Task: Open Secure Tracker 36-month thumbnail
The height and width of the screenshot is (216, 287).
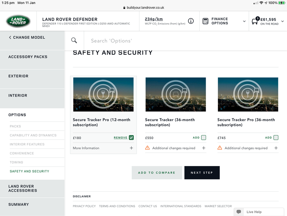Action: pyautogui.click(x=176, y=95)
